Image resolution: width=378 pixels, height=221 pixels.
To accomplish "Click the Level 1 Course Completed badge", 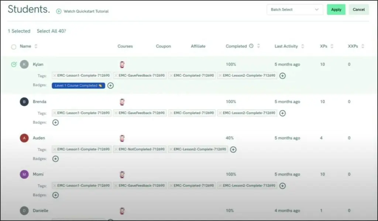I will [x=78, y=86].
